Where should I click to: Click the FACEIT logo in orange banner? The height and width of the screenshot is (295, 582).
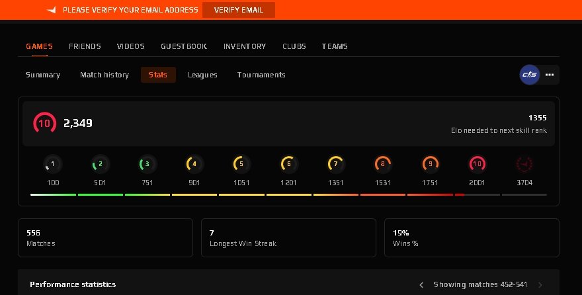tap(52, 10)
